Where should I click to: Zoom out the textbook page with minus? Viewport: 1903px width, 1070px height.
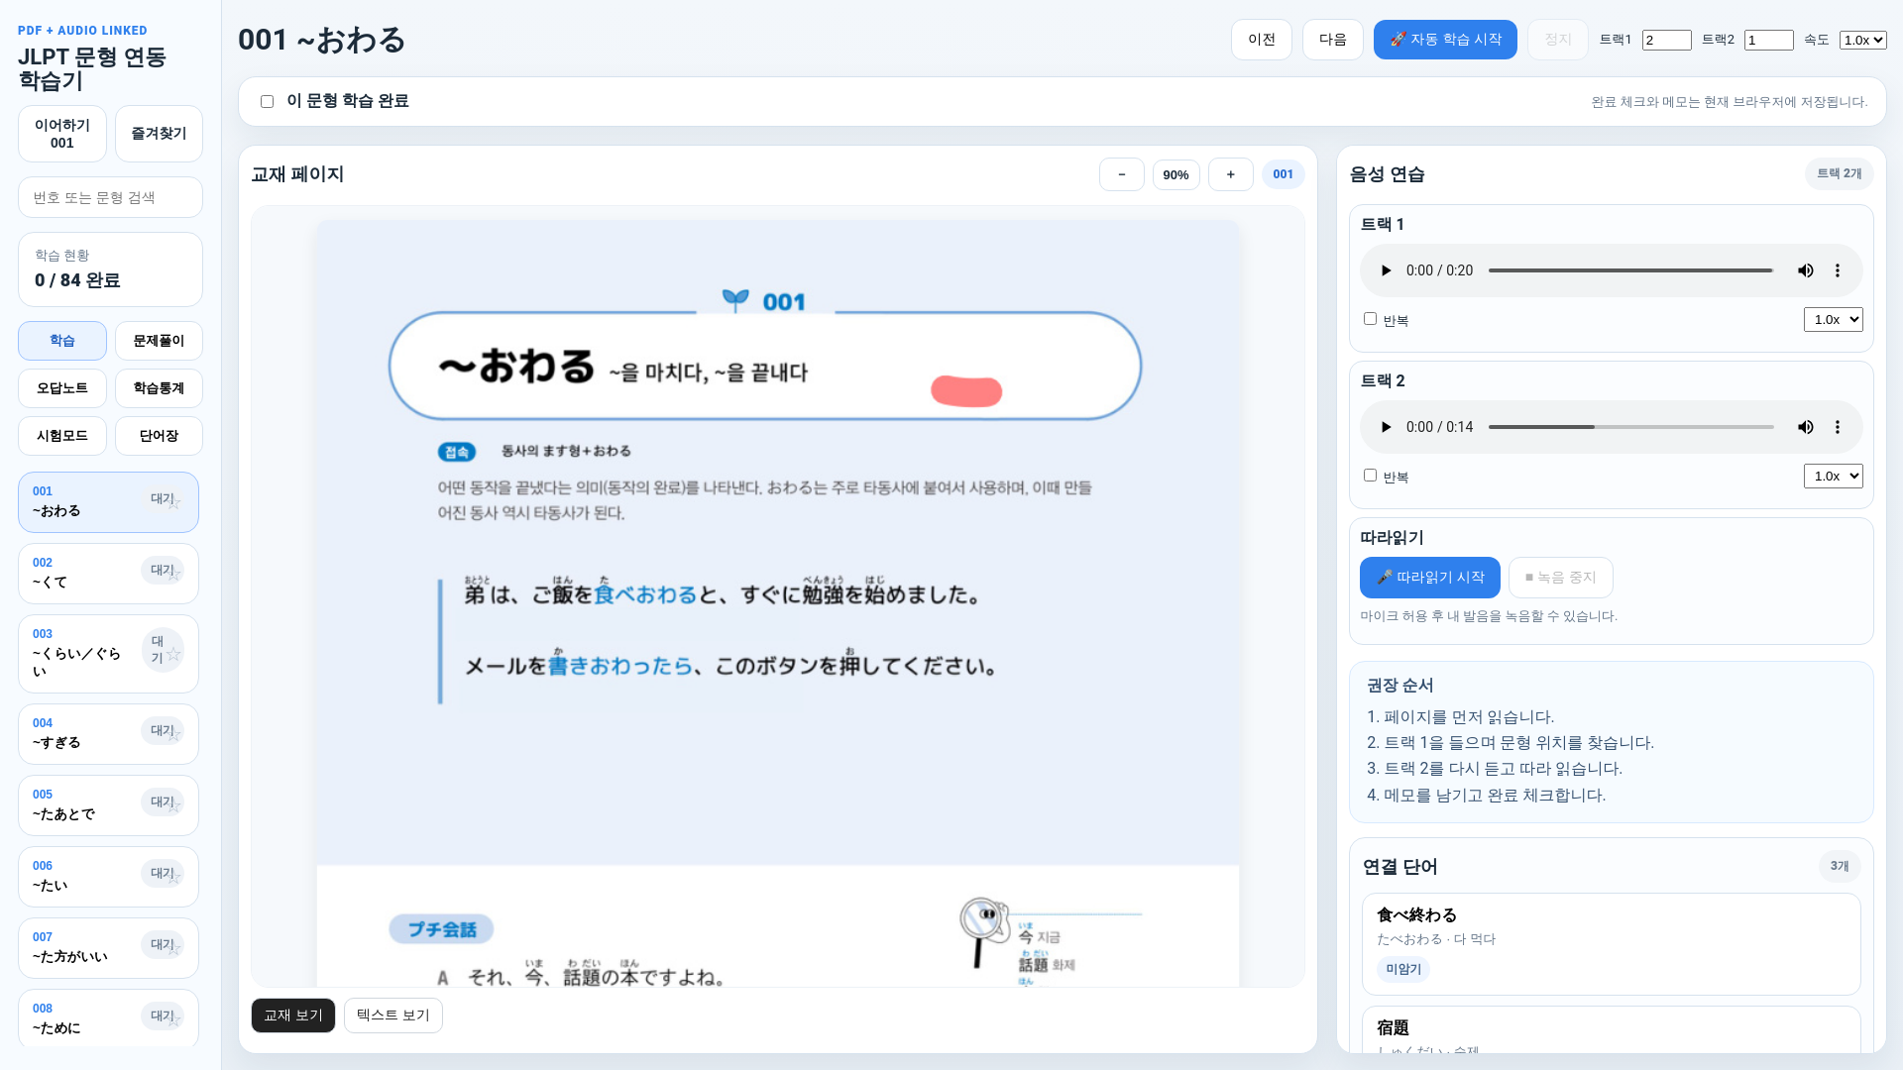pos(1121,174)
